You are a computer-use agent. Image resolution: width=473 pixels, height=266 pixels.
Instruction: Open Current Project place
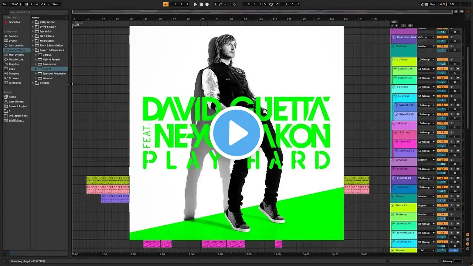pos(18,106)
